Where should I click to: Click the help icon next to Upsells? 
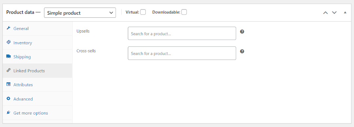242,32
